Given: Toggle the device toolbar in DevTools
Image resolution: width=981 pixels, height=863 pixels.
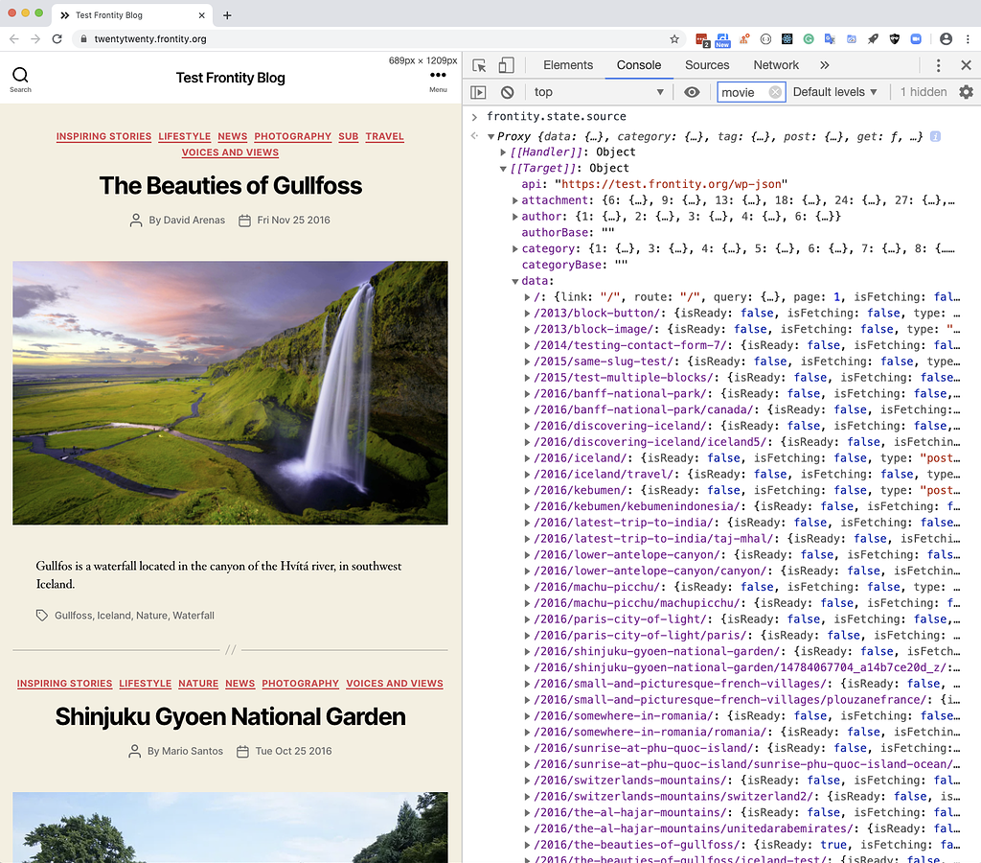Looking at the screenshot, I should tap(505, 64).
